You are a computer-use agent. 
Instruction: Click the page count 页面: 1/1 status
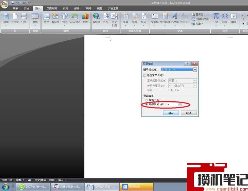[x=7, y=180]
